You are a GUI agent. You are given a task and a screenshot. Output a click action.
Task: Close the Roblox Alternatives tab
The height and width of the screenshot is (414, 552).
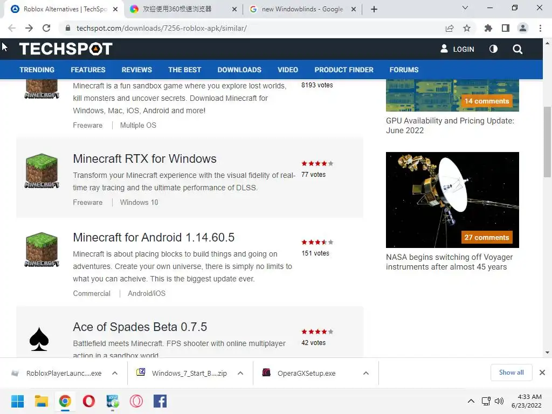[115, 10]
